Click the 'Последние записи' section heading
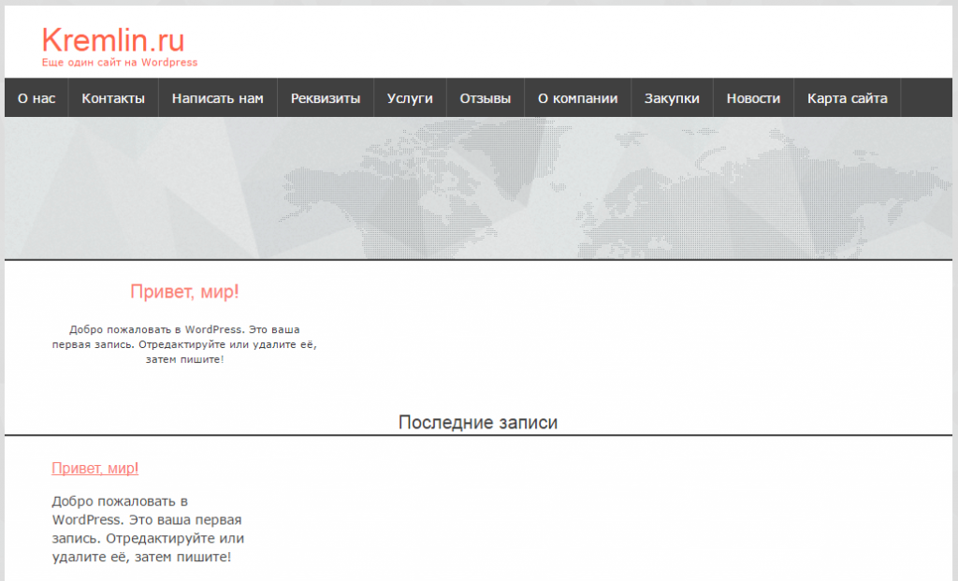The image size is (958, 581). coord(478,423)
